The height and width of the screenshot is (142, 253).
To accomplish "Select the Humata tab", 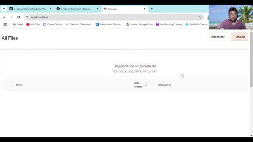I will [125, 9].
